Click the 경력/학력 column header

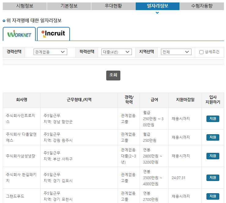click(x=129, y=100)
